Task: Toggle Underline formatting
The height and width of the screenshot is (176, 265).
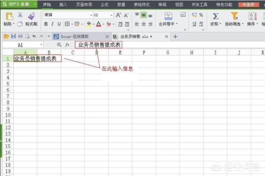Action: (59, 24)
